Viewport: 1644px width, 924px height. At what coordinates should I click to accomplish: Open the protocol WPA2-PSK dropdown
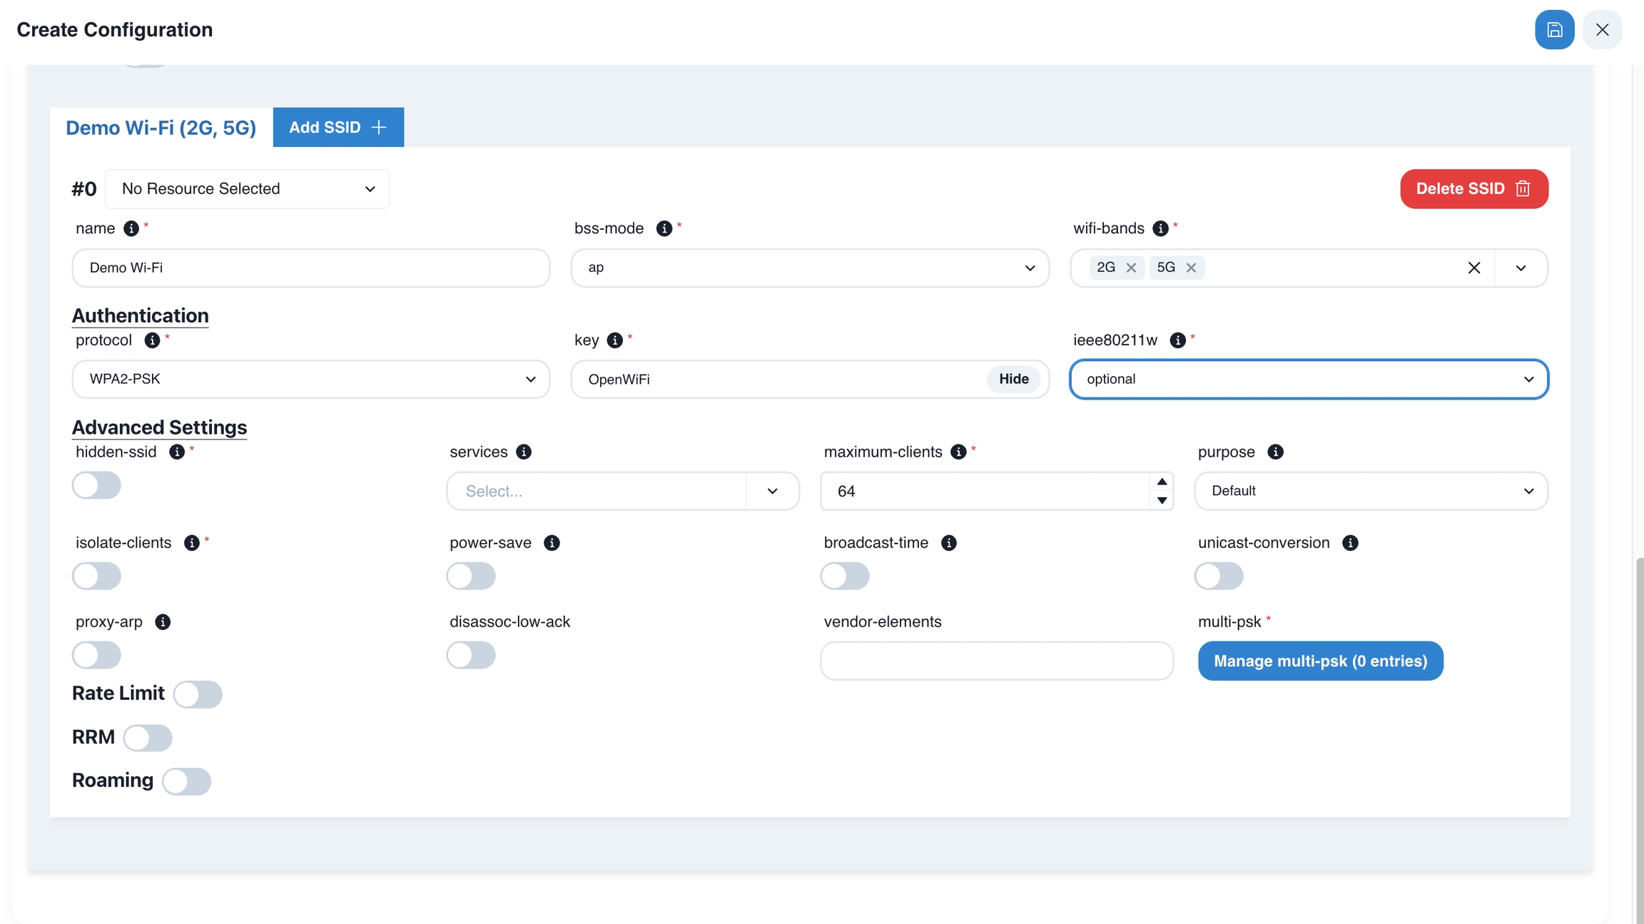[310, 379]
